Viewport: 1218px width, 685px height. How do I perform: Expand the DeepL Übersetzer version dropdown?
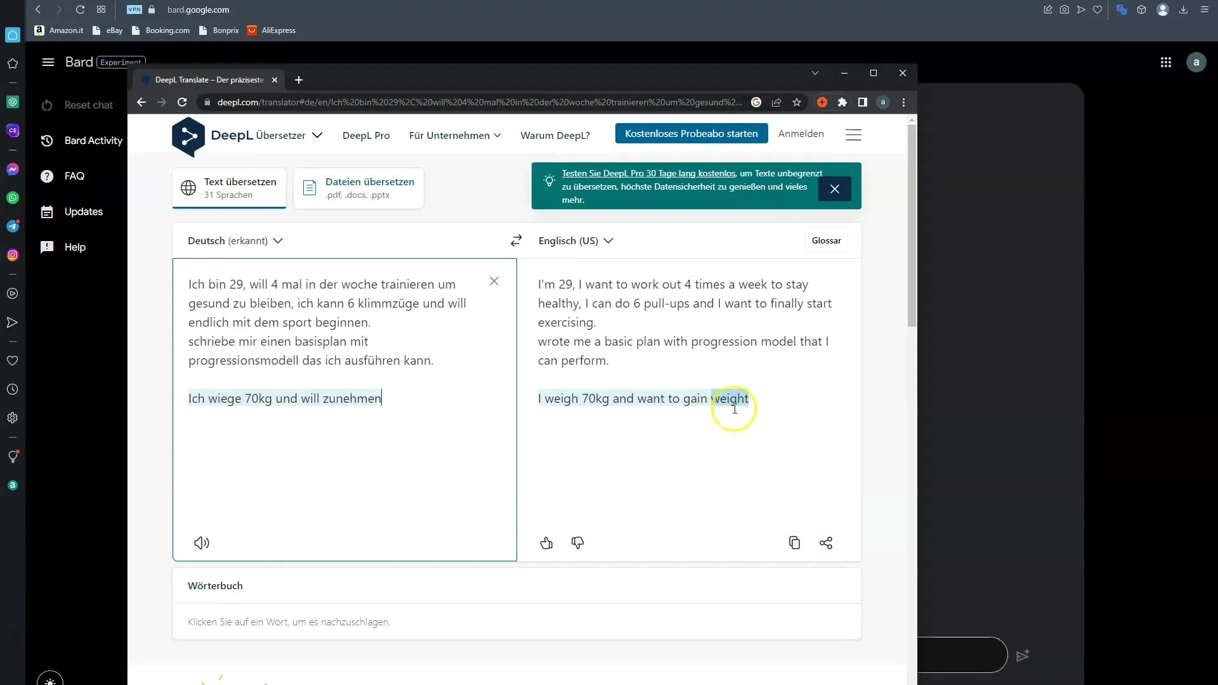317,134
